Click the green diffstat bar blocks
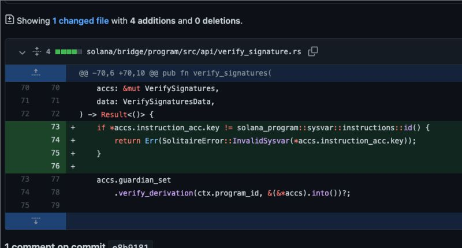The image size is (462, 248). click(x=68, y=52)
